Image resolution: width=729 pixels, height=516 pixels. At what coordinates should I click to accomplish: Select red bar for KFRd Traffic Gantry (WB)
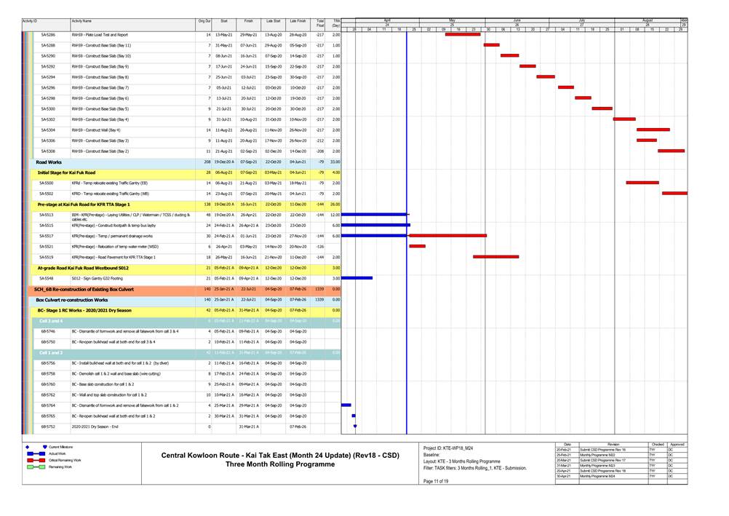(x=674, y=194)
